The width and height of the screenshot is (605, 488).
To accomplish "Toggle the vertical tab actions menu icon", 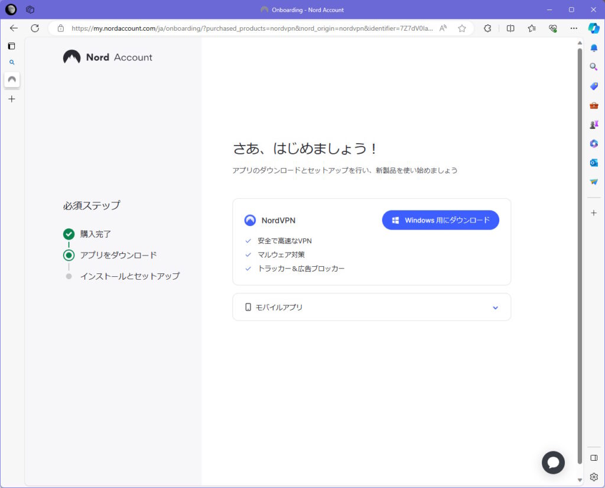I will click(x=12, y=46).
